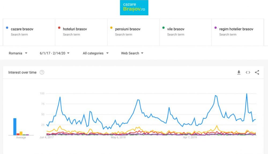This screenshot has width=268, height=154.
Task: Expand the Web Search type dropdown
Action: [x=132, y=53]
